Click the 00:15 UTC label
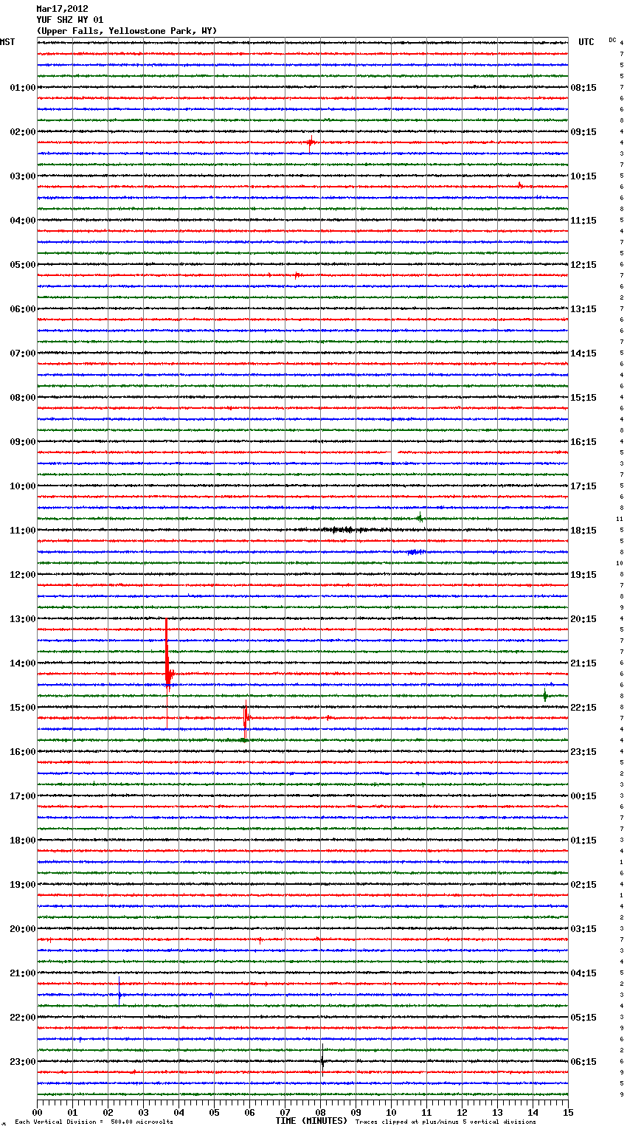 [x=583, y=796]
